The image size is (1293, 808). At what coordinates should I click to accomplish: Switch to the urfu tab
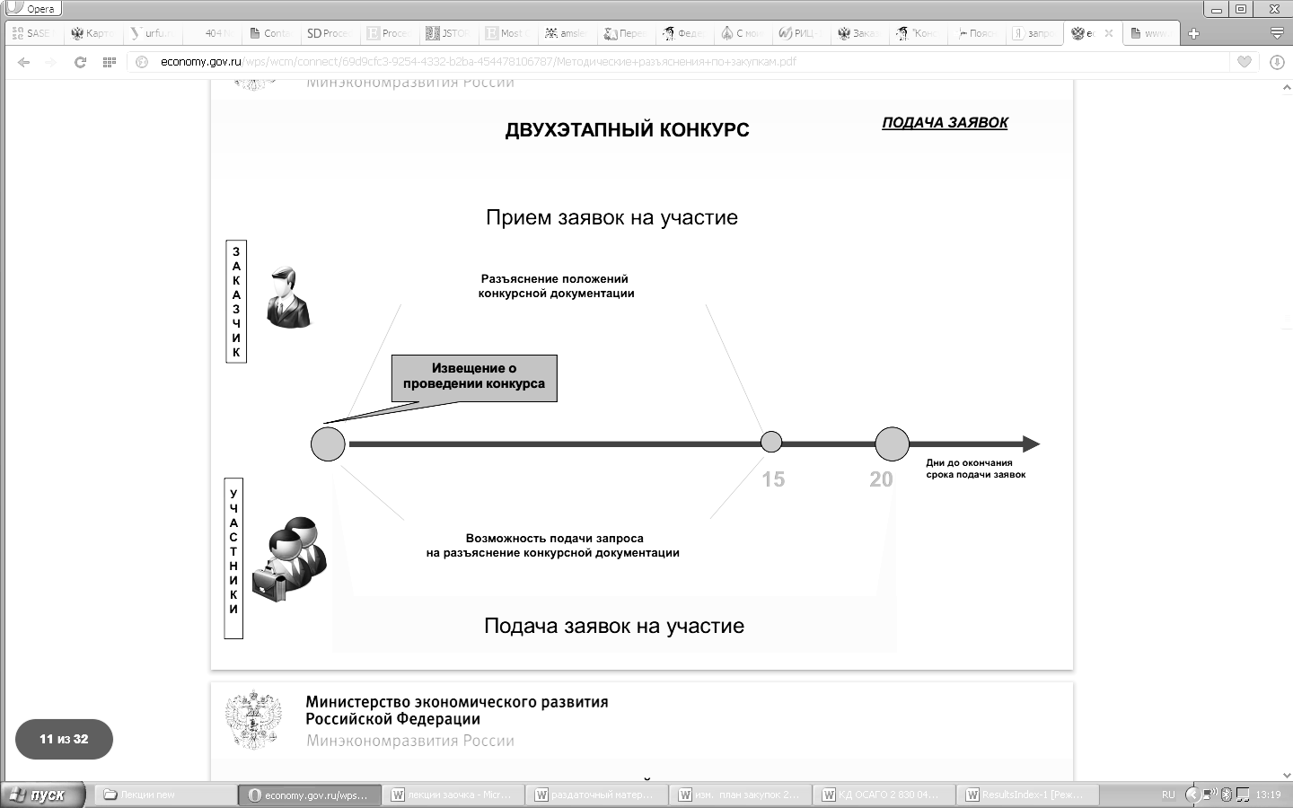(x=152, y=33)
